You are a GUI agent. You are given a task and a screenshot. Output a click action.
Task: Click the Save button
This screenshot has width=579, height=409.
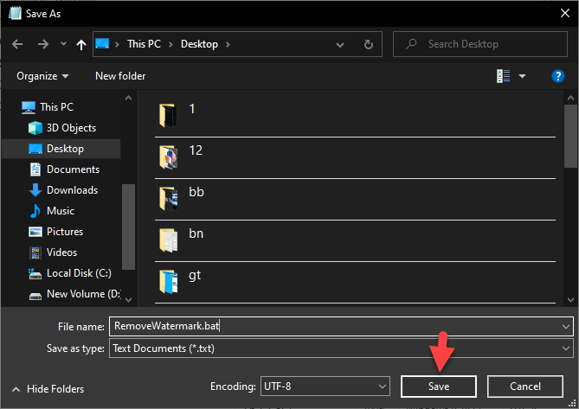438,386
